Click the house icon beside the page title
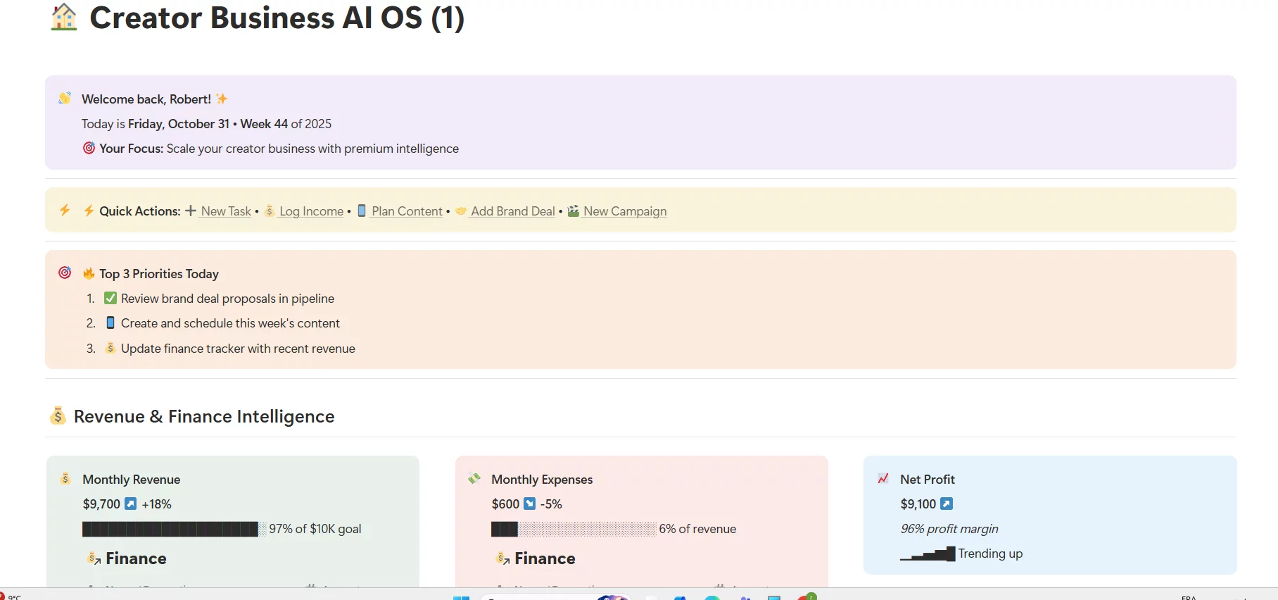 (64, 17)
